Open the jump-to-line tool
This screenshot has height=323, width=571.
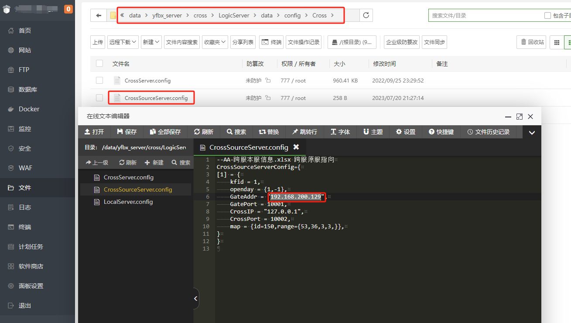[x=304, y=131]
